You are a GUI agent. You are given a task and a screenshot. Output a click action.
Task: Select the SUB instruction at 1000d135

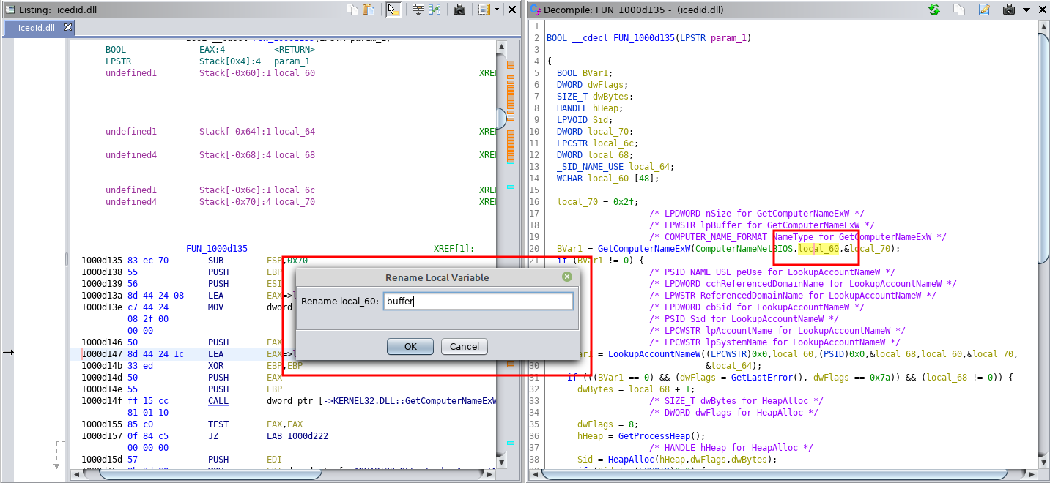217,261
